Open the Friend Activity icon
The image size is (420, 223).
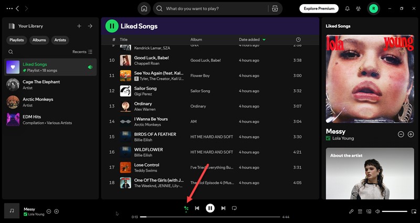click(x=358, y=8)
